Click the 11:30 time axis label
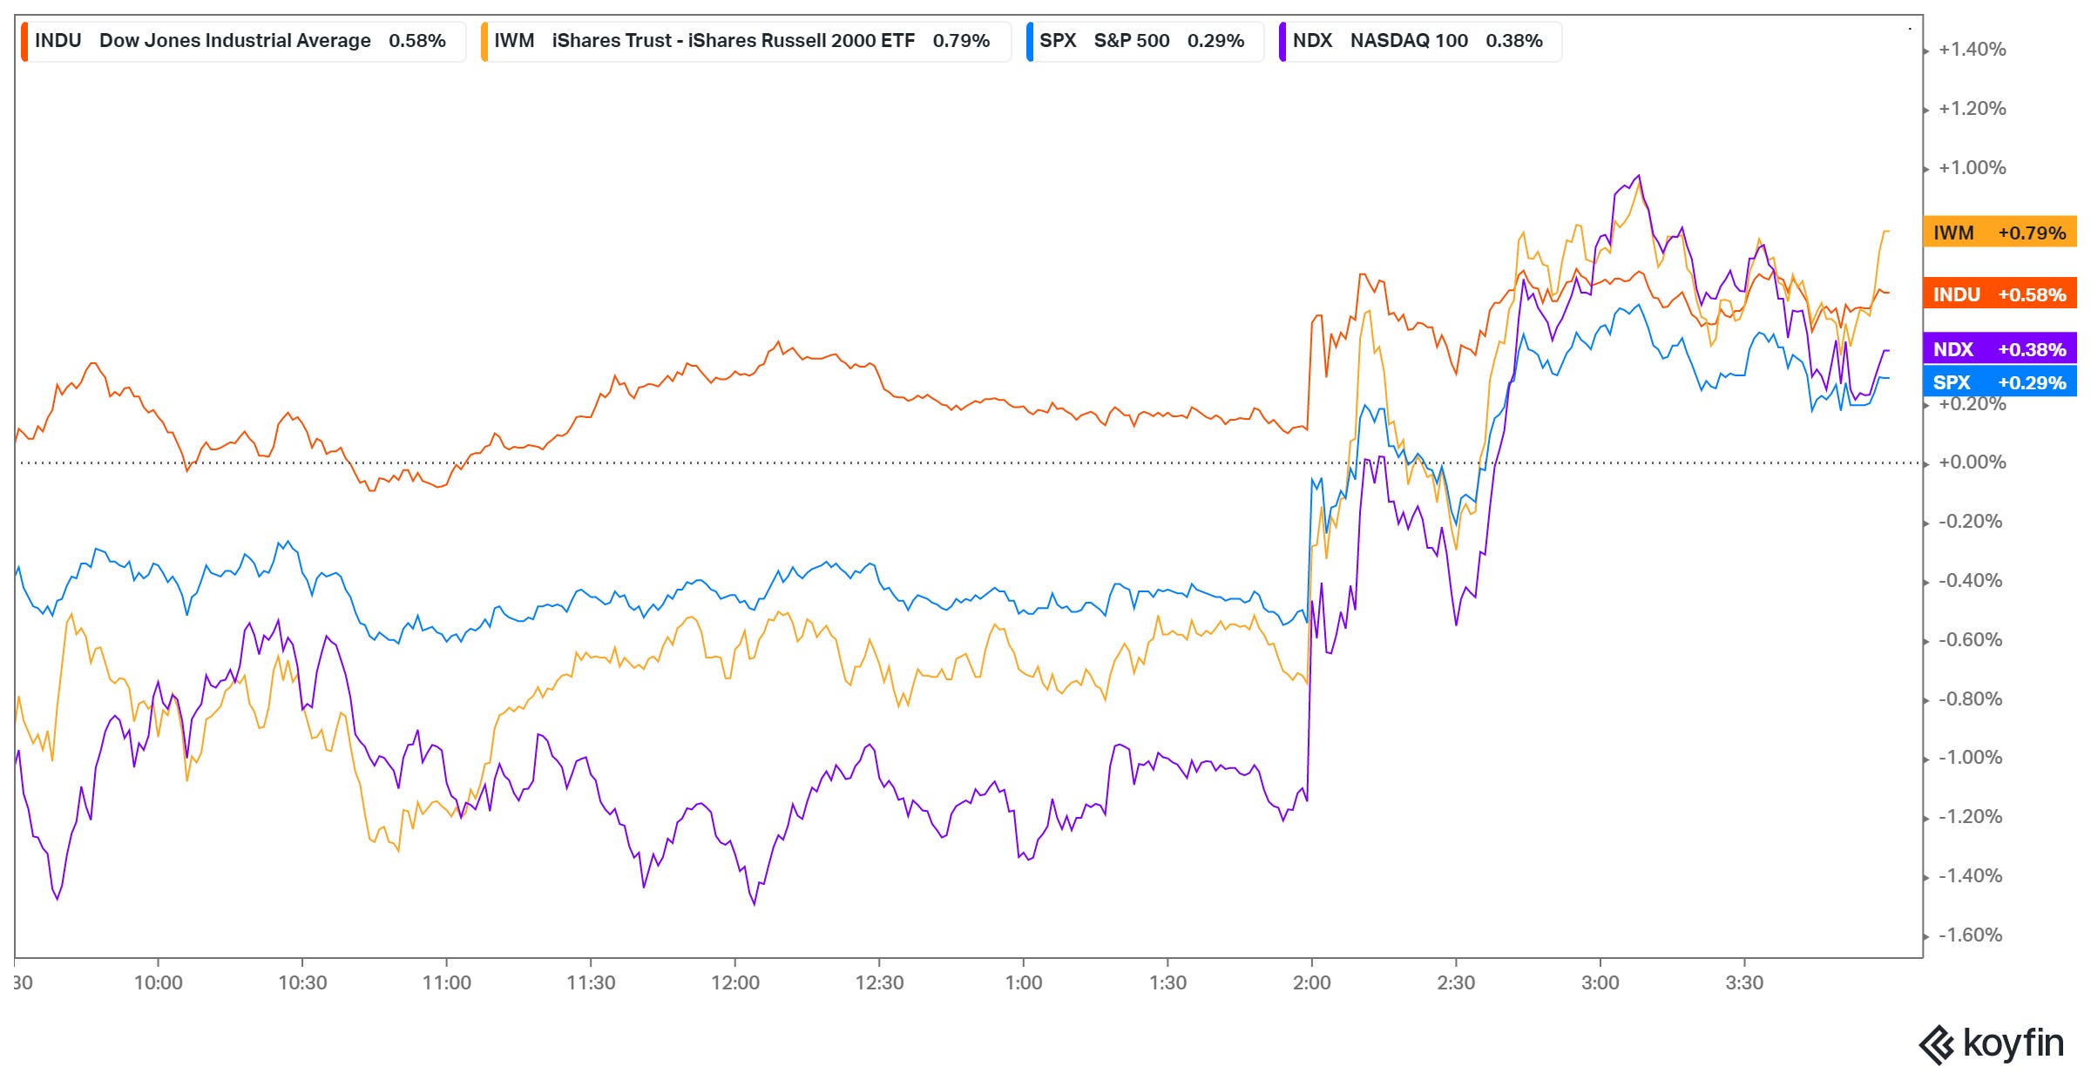The image size is (2091, 1080). (x=591, y=983)
